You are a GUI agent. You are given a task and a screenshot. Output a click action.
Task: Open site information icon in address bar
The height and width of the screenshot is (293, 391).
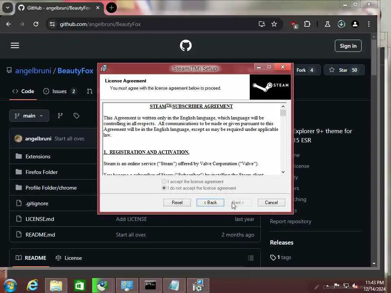coord(52,24)
